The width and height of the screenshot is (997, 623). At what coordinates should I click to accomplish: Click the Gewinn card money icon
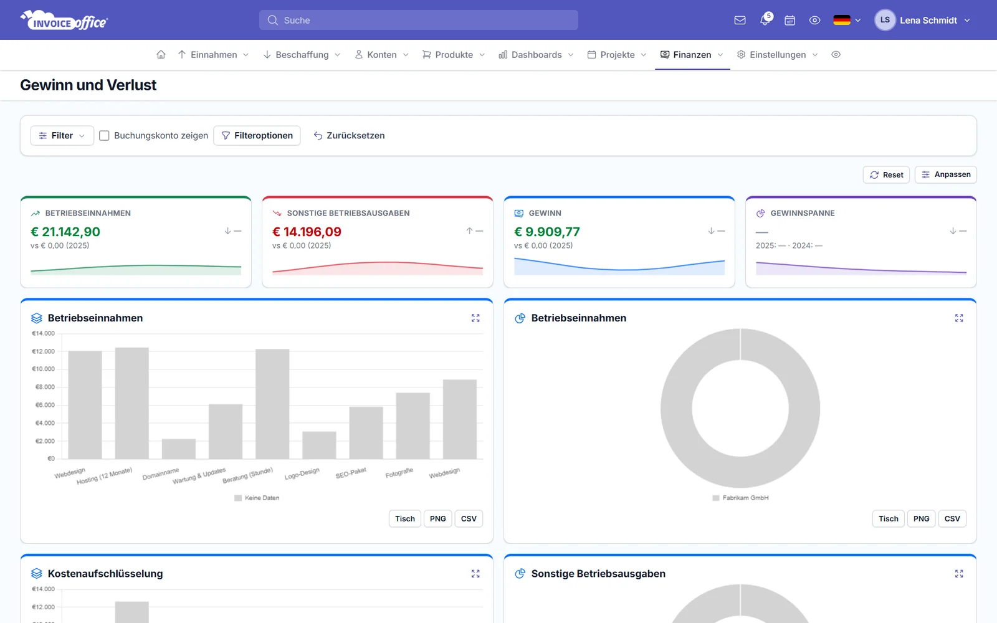[x=519, y=213]
